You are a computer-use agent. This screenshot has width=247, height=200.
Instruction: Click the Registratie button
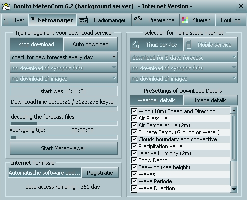click(x=100, y=173)
